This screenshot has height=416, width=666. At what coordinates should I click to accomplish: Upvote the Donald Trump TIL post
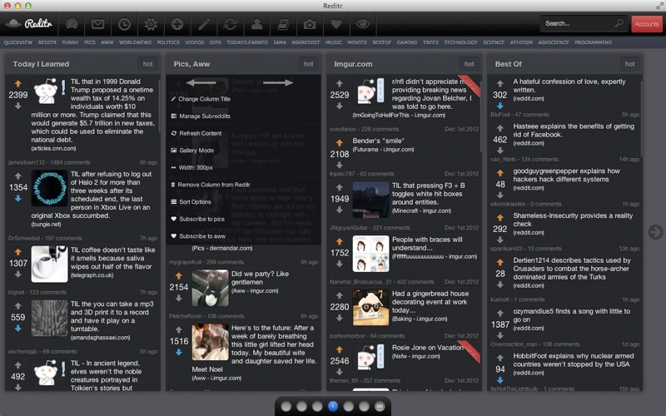(17, 84)
